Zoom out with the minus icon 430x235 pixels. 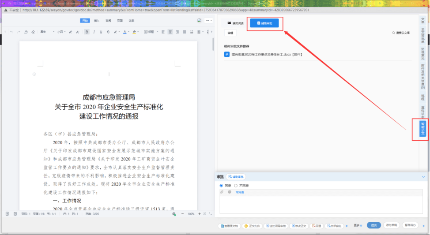pyautogui.click(x=183, y=214)
